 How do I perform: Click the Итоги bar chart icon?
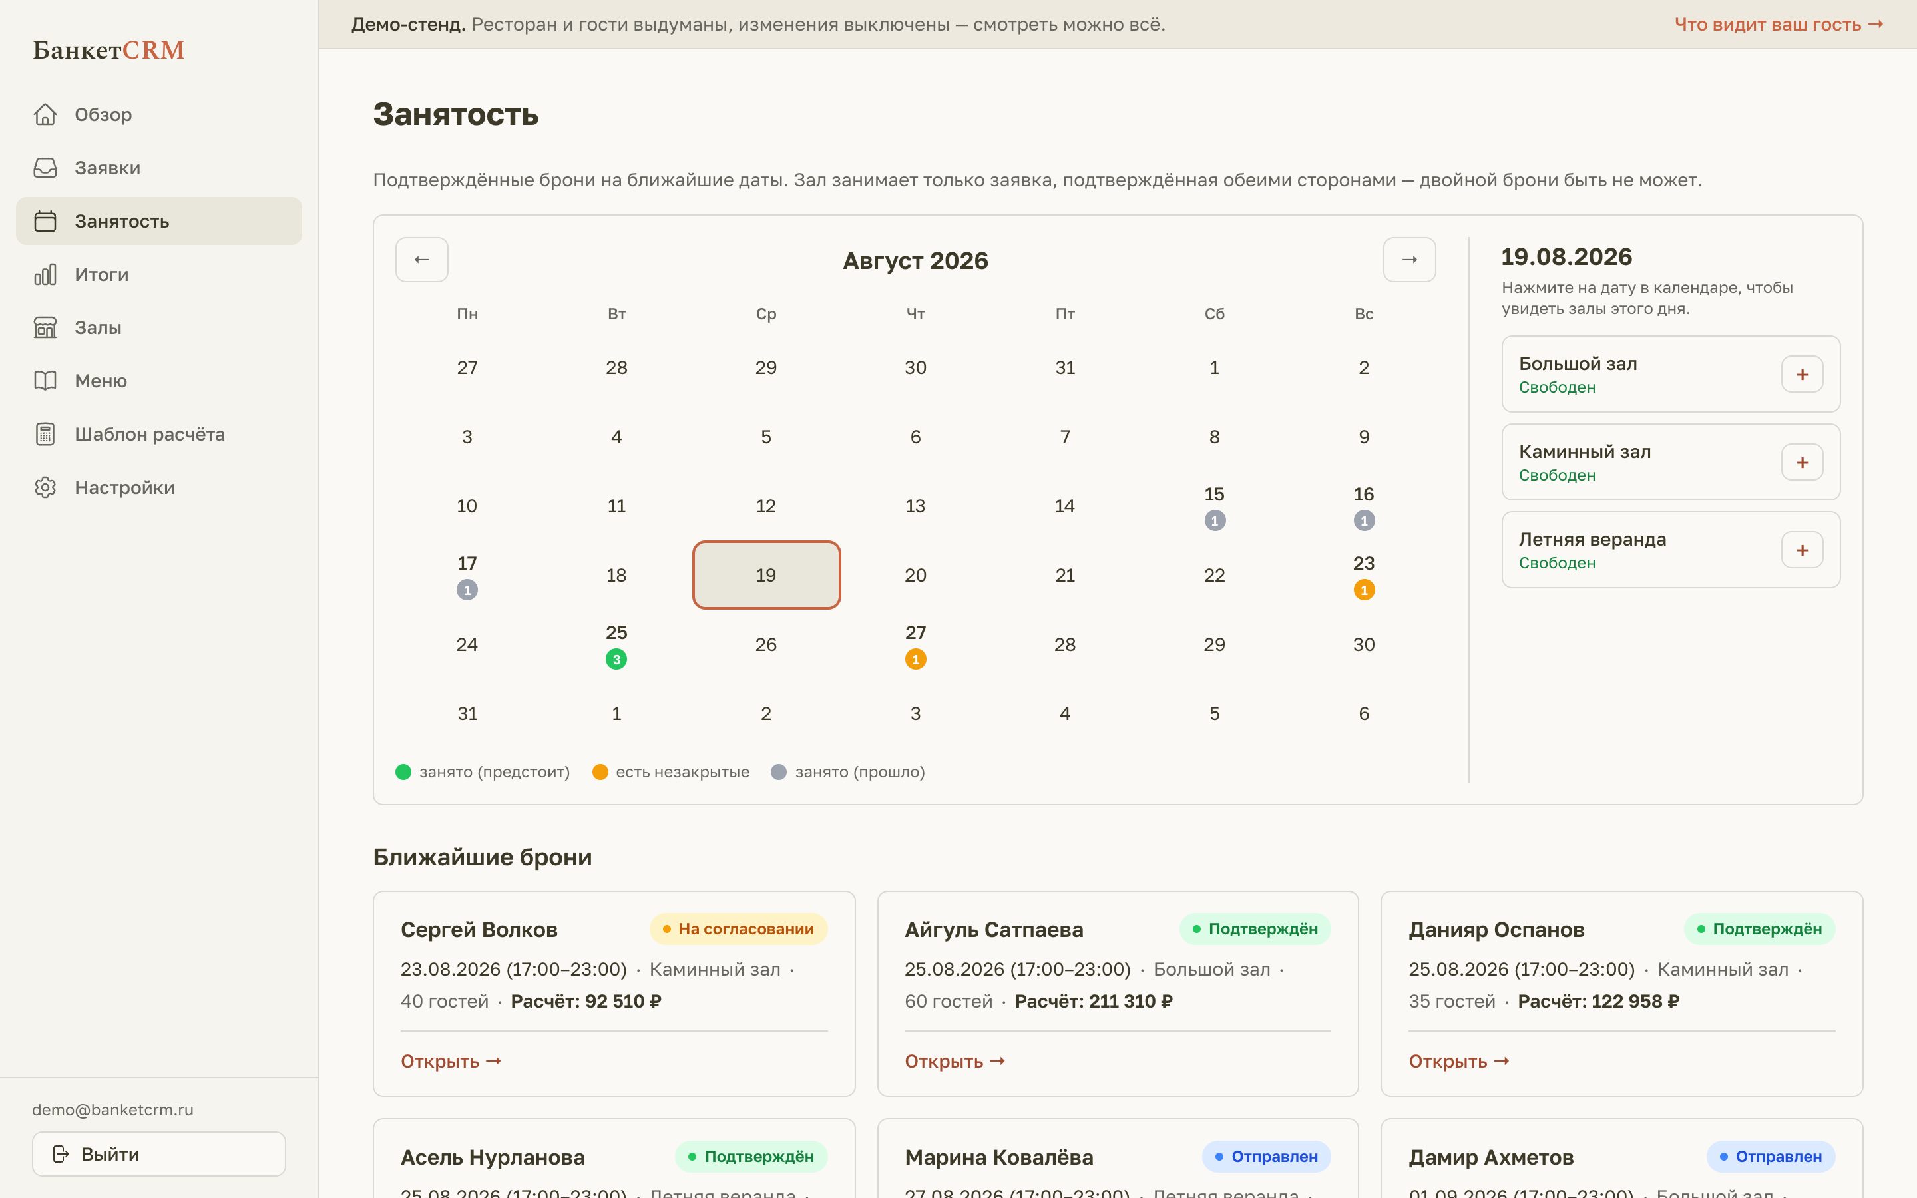[45, 274]
